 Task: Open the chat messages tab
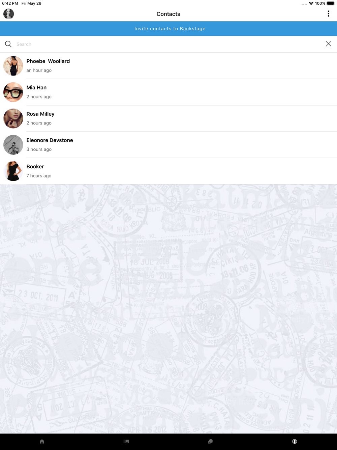[210, 441]
